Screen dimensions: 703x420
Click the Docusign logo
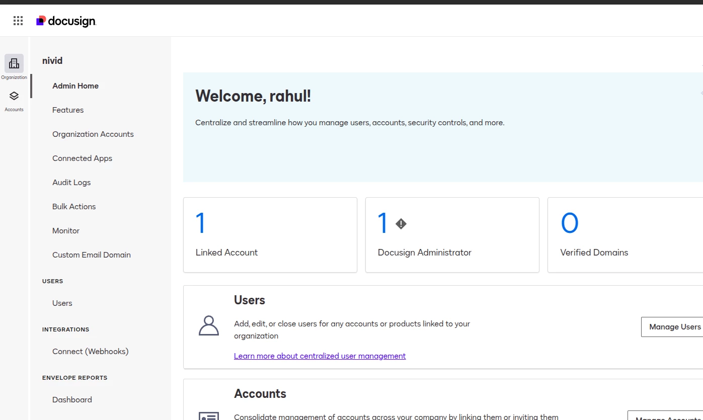(66, 21)
